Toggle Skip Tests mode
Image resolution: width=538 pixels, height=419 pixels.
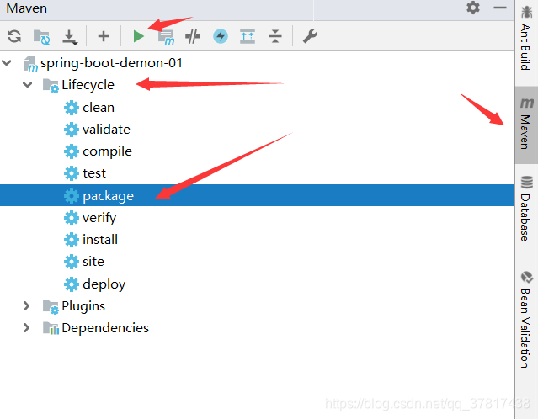[193, 36]
